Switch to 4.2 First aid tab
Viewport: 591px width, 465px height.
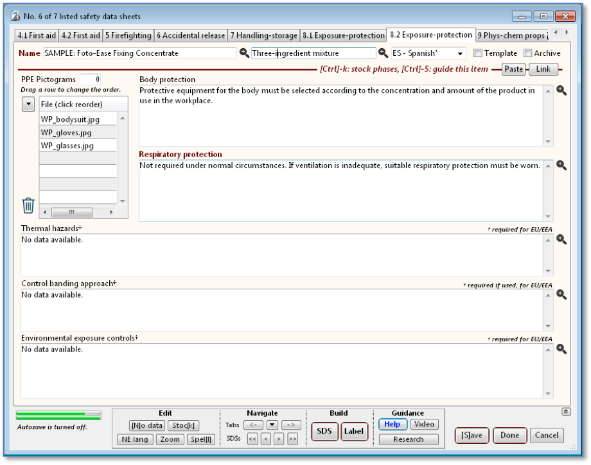(81, 35)
